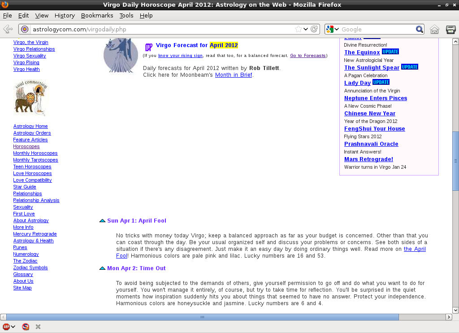Click the Virgo maiden illustration
459x333 pixels.
coord(121,56)
